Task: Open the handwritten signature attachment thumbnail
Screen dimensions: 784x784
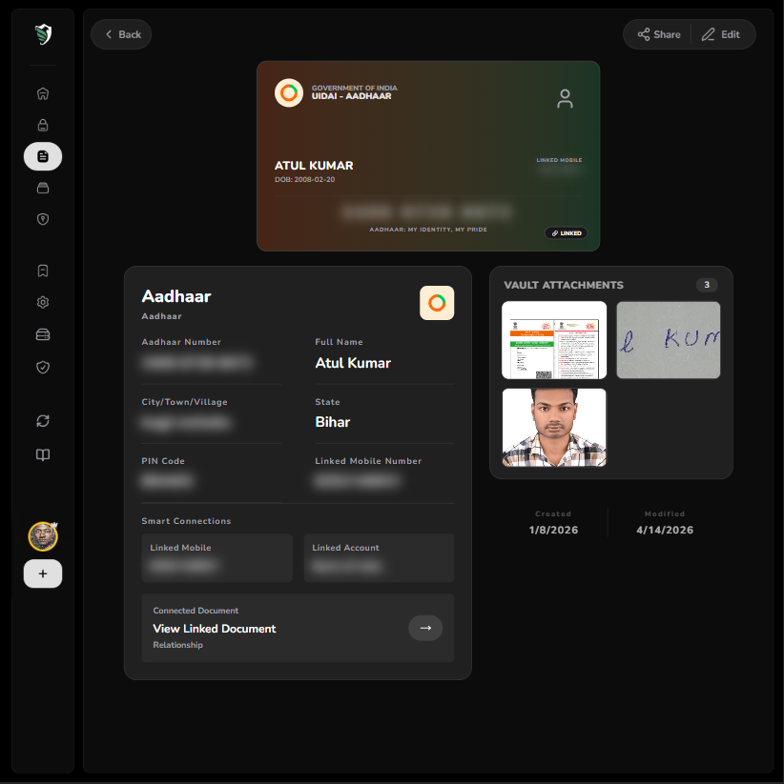Action: (x=669, y=340)
